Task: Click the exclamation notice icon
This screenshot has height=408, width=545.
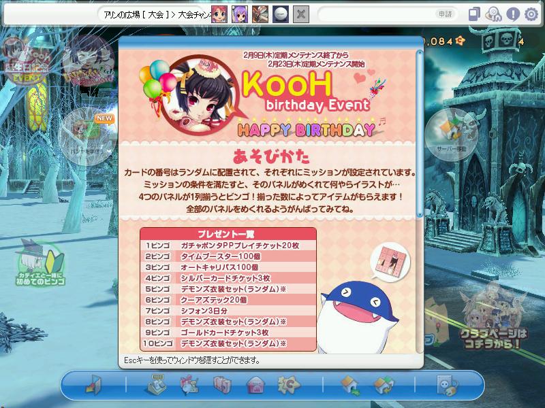Action: coord(513,14)
